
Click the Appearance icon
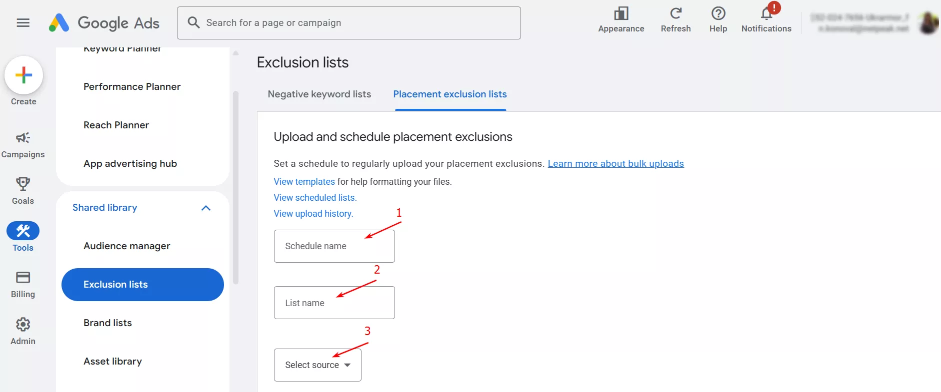[x=621, y=13]
